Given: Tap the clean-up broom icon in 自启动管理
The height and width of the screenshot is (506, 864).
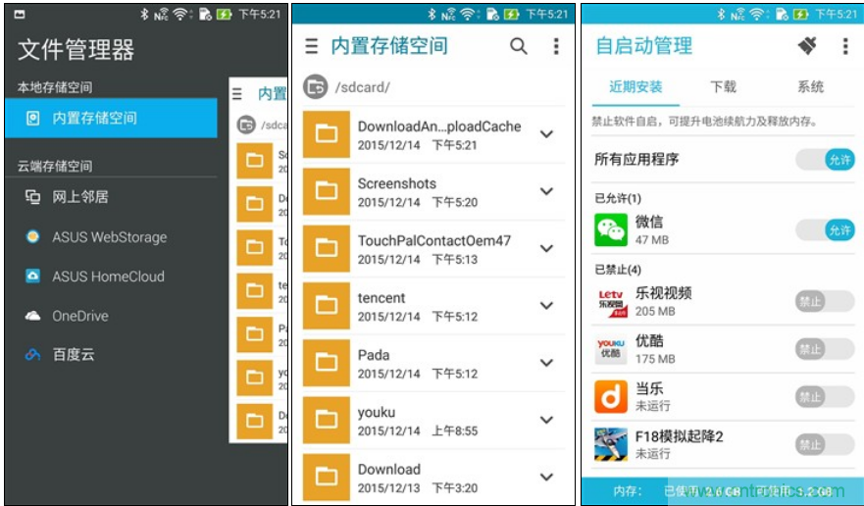Looking at the screenshot, I should (x=805, y=46).
